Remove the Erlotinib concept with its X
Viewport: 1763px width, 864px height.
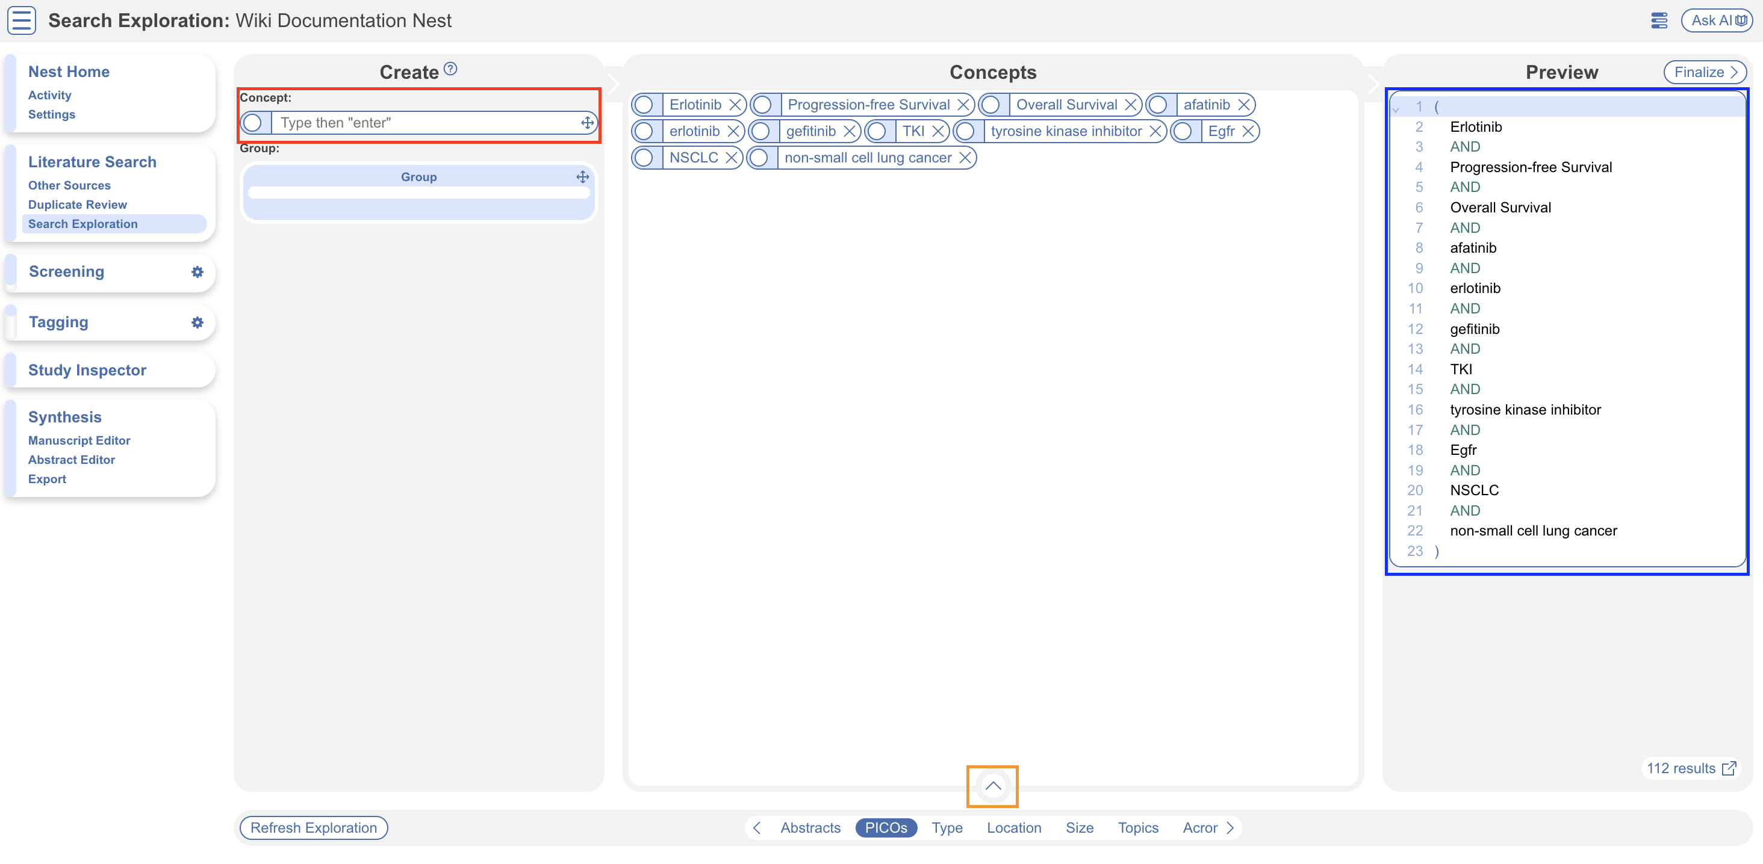coord(735,105)
